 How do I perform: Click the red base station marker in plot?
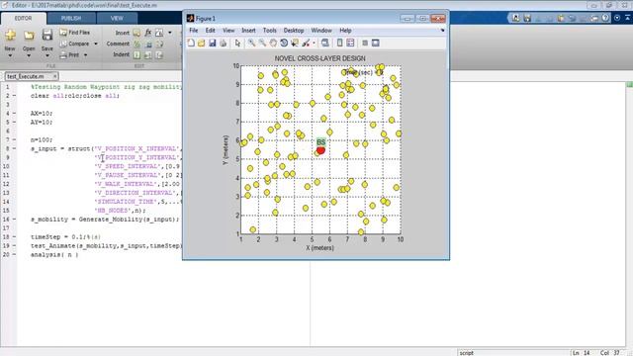pos(320,150)
